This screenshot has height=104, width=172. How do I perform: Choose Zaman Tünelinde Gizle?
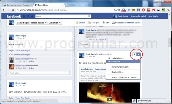click(x=123, y=67)
